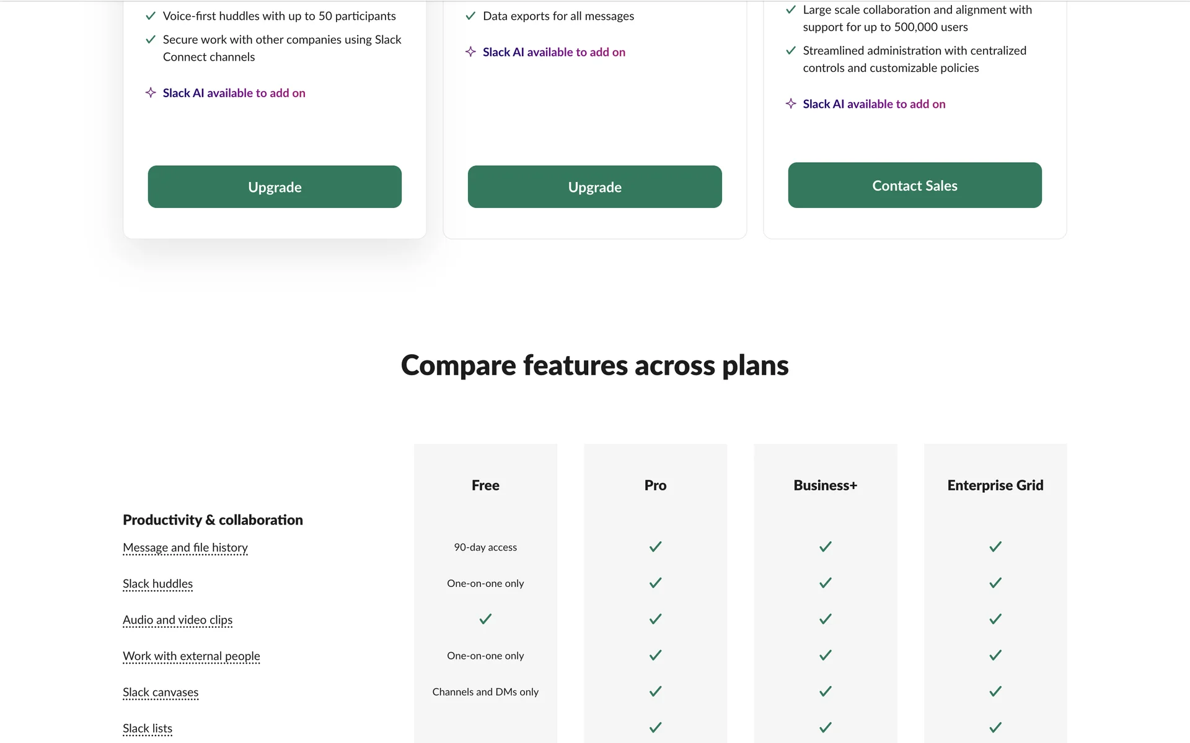Click the sparkle icon beside the rightmost Slack AI link

[791, 104]
